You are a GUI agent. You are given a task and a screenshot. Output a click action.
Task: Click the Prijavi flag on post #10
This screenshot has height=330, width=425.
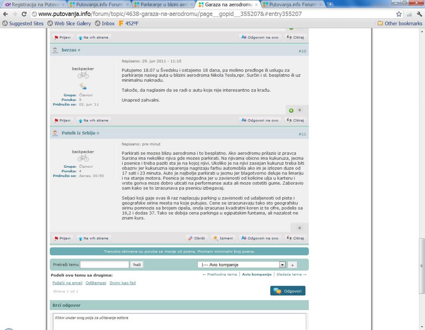coord(62,120)
